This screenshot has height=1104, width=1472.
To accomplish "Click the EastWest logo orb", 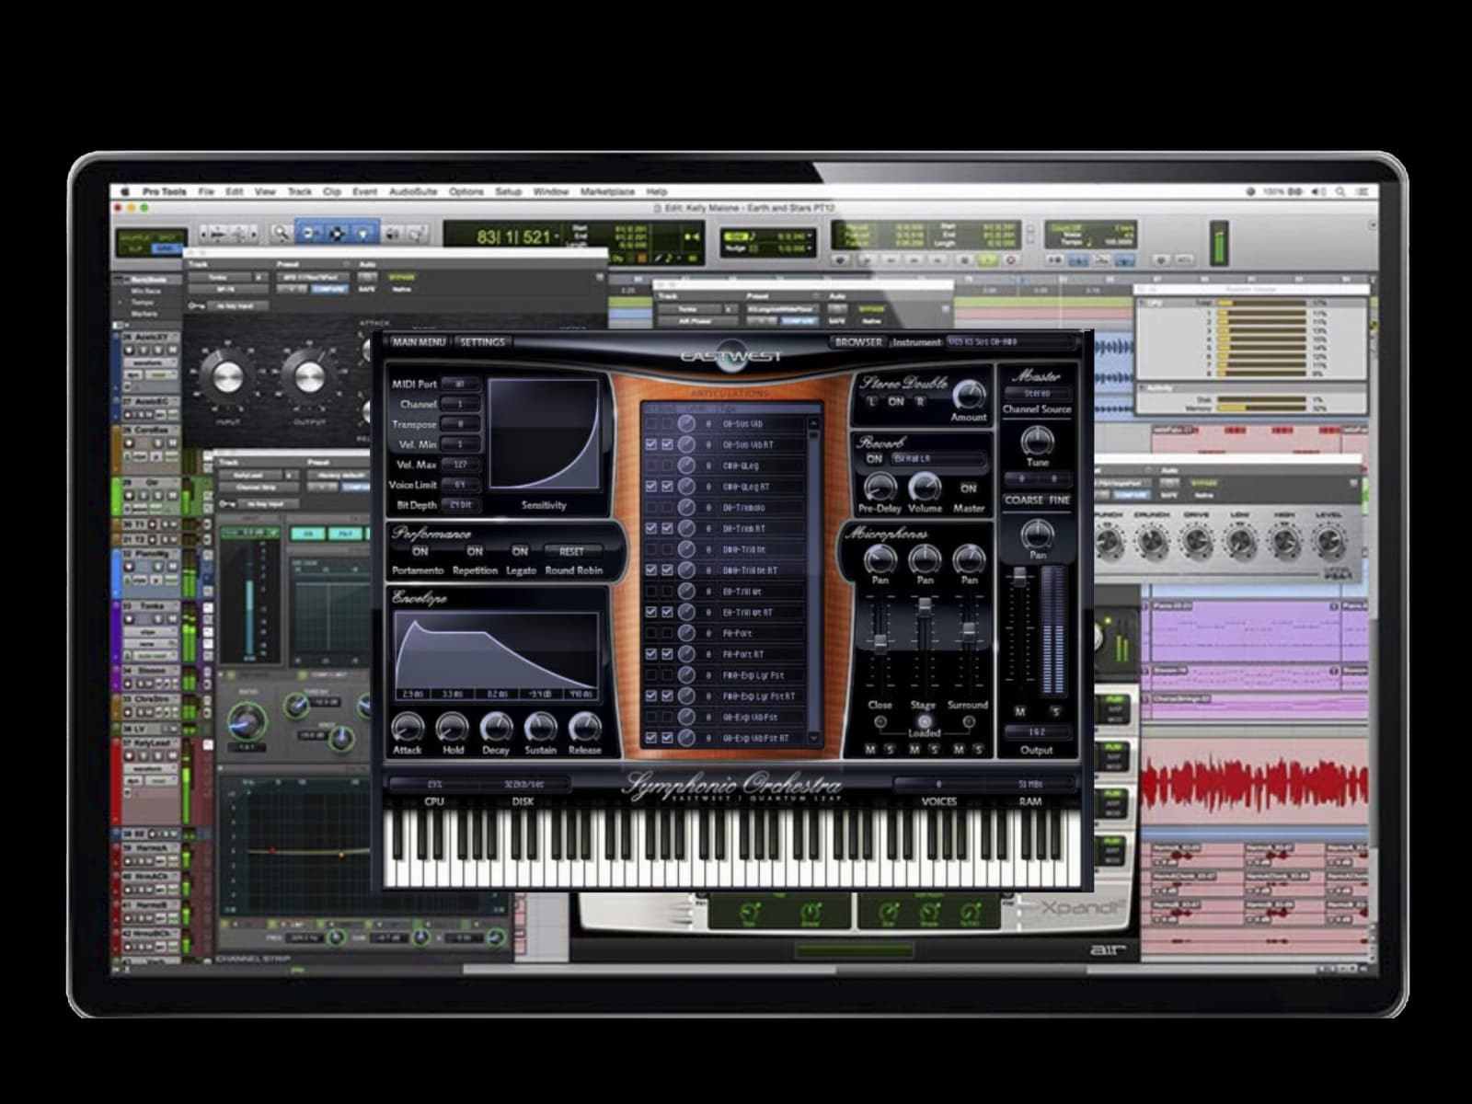I will coord(731,357).
